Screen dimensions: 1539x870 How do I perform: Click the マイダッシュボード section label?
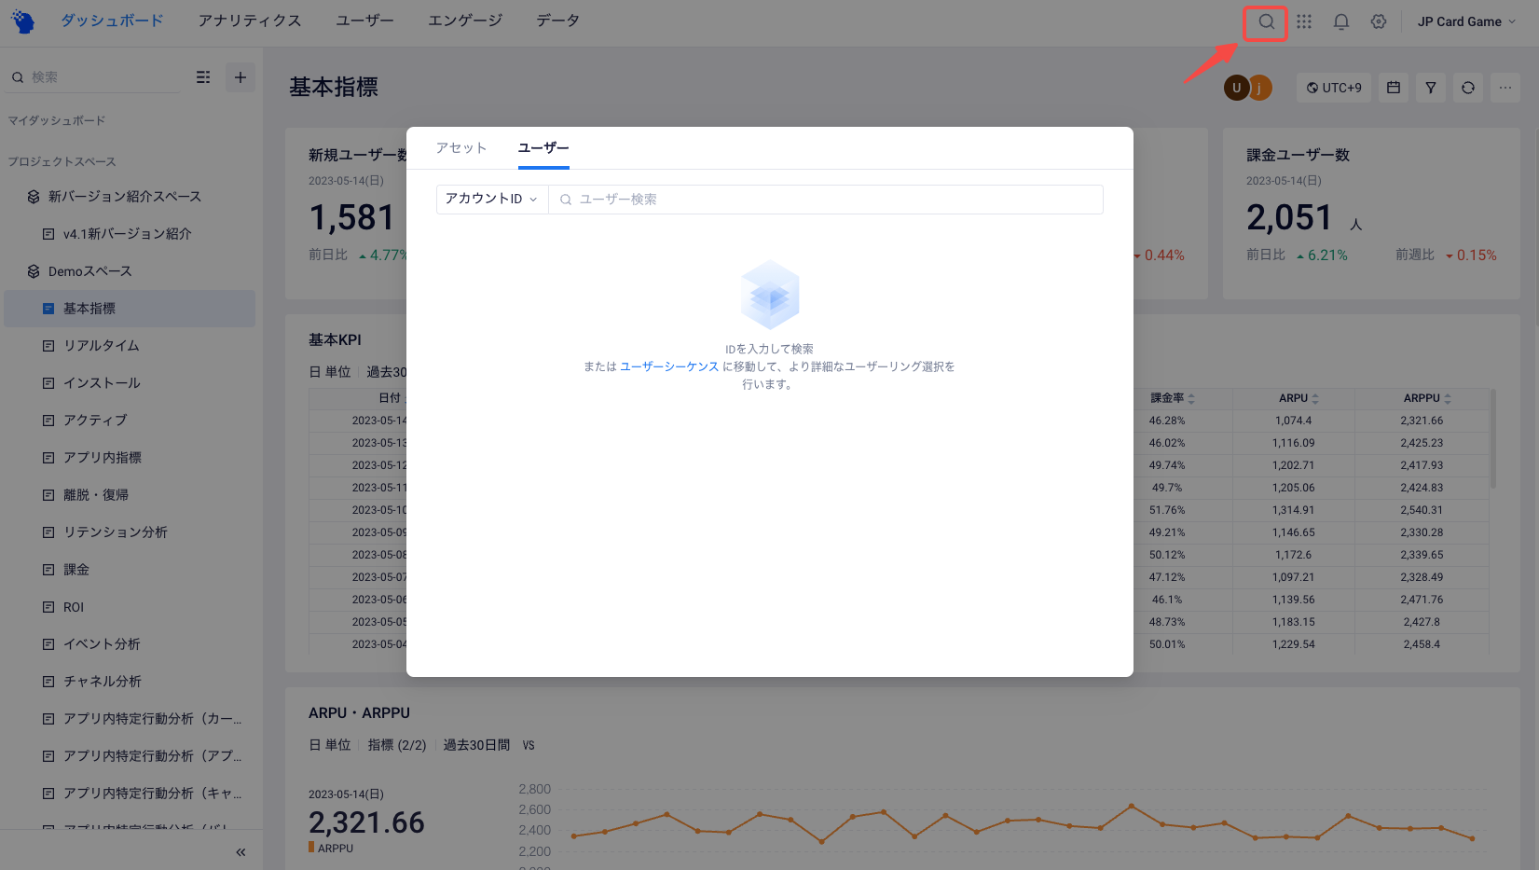click(57, 121)
